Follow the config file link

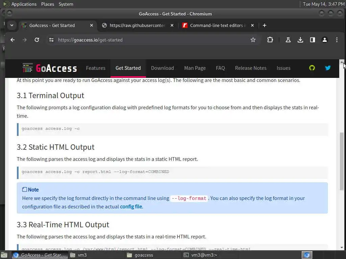click(x=131, y=207)
